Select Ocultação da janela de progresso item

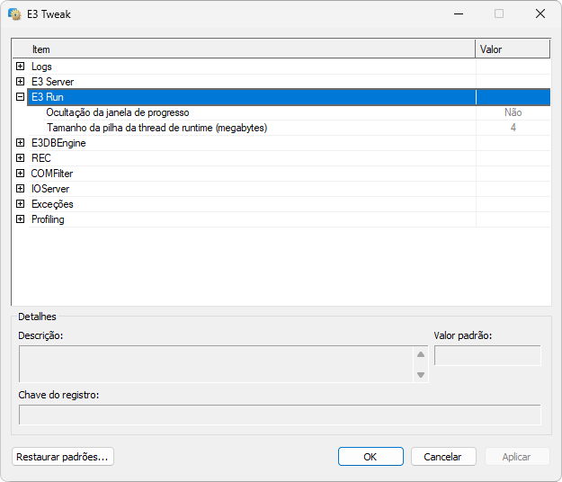coord(117,112)
